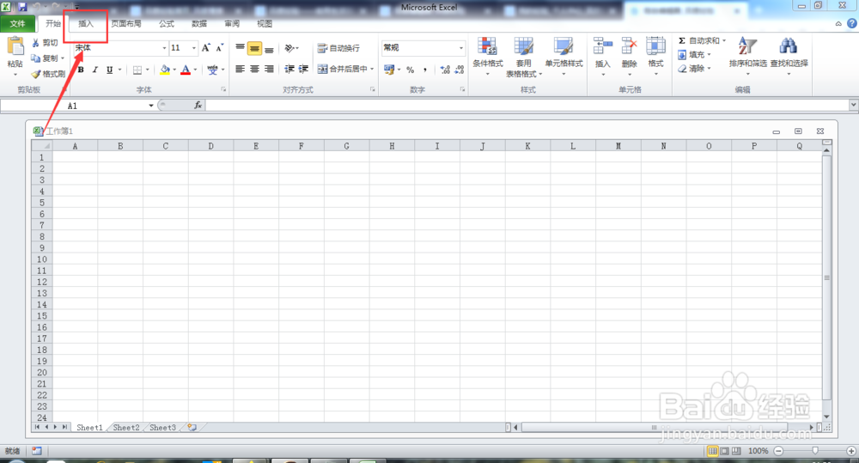Toggle italic formatting
The height and width of the screenshot is (463, 859).
95,70
